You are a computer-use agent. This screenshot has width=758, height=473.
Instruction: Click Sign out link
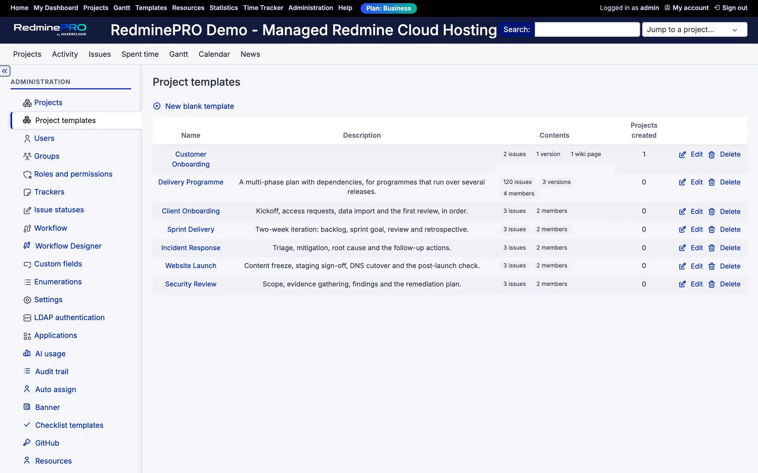tap(735, 8)
